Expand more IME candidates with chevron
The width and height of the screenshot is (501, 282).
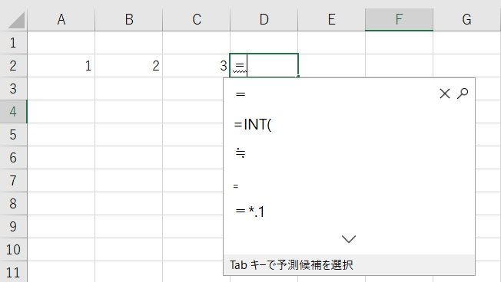349,239
